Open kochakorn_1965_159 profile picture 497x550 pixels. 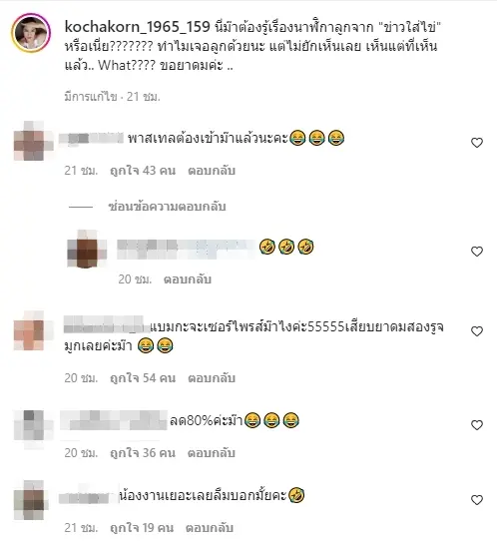(x=31, y=33)
